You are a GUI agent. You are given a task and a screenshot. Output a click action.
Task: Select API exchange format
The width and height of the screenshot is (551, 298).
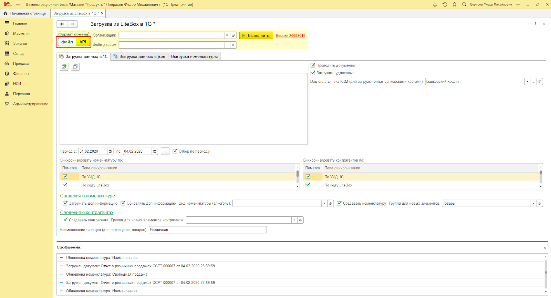83,42
